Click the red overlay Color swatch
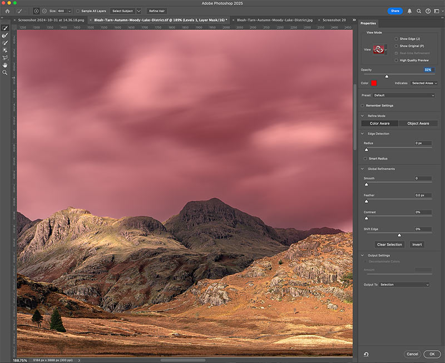445x363 pixels. (x=374, y=83)
